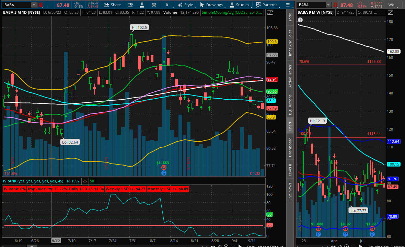The height and width of the screenshot is (247, 405).
Task: Click the alert exclamation icon on weekly chart
Action: click(300, 20)
